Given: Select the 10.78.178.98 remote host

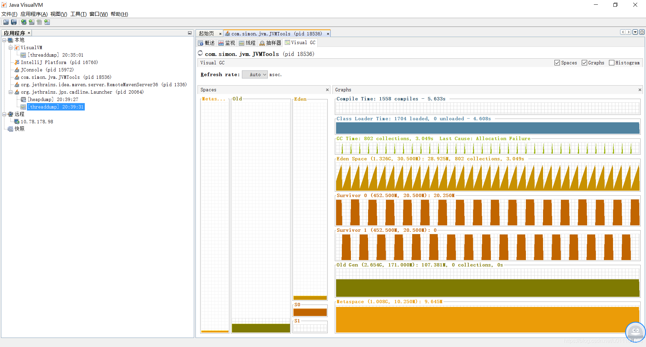Looking at the screenshot, I should point(37,122).
